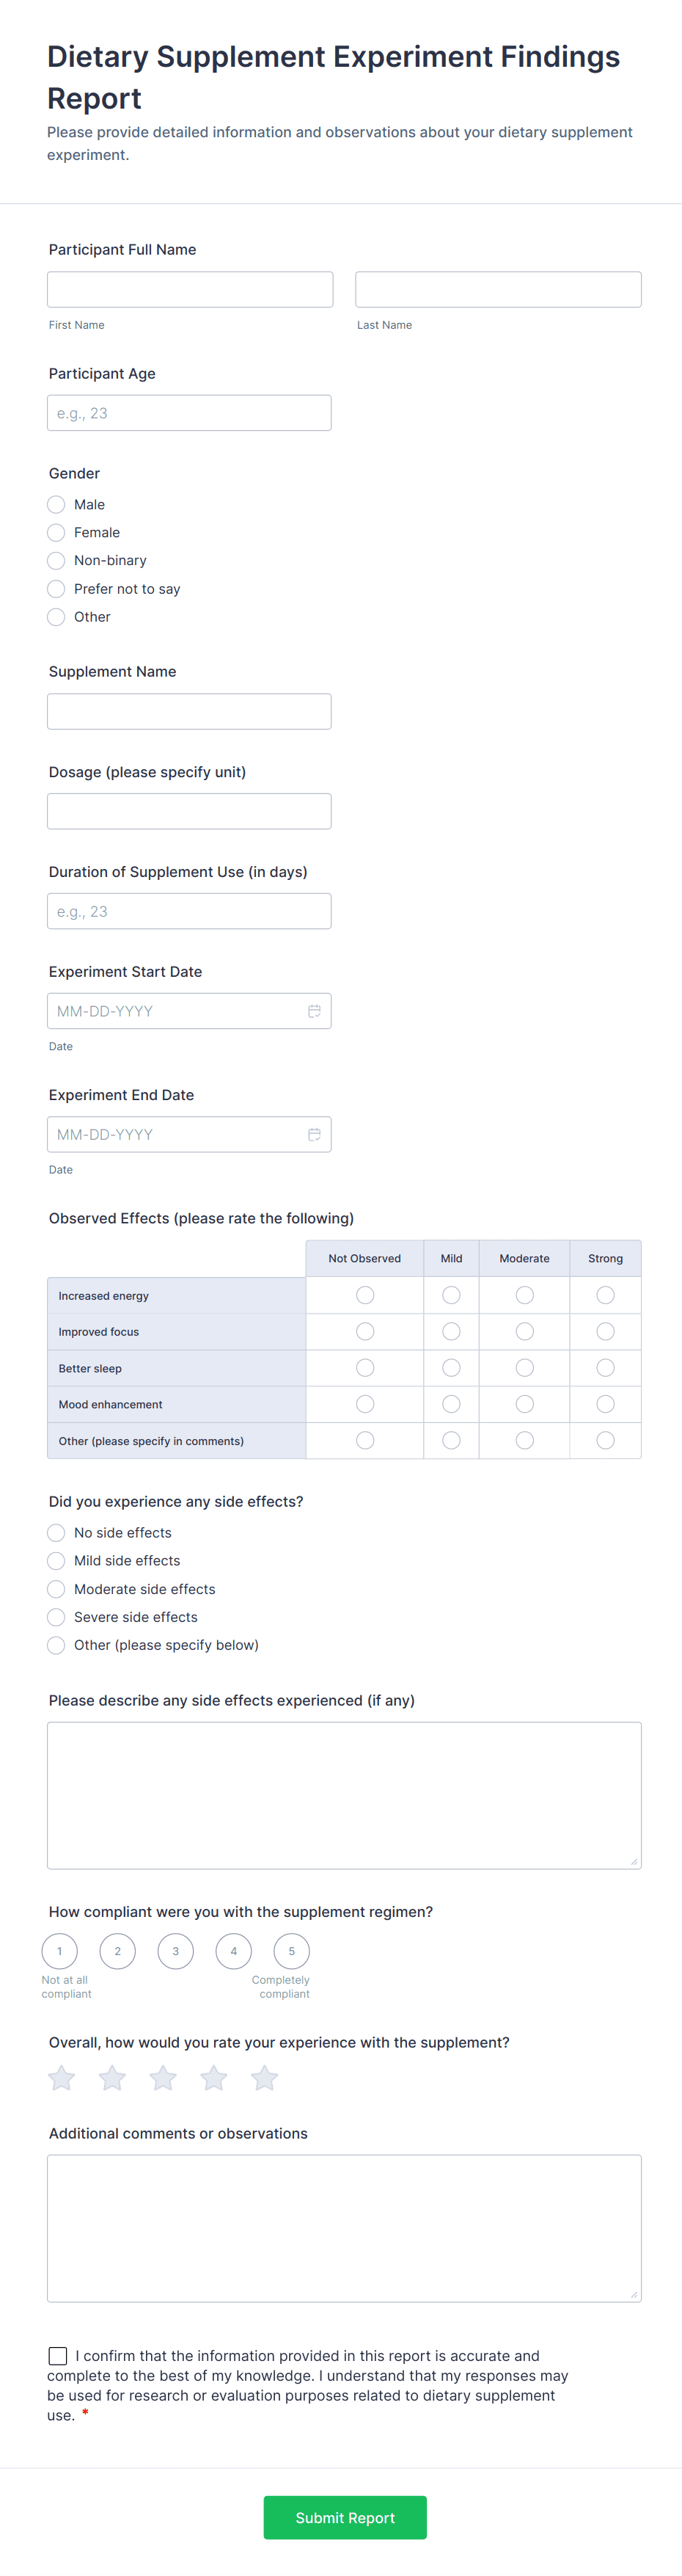This screenshot has height=2576, width=682.
Task: Check the accuracy confirmation checkbox
Action: tap(58, 2356)
